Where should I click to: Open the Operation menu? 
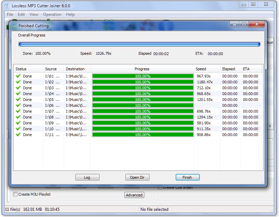pos(52,14)
